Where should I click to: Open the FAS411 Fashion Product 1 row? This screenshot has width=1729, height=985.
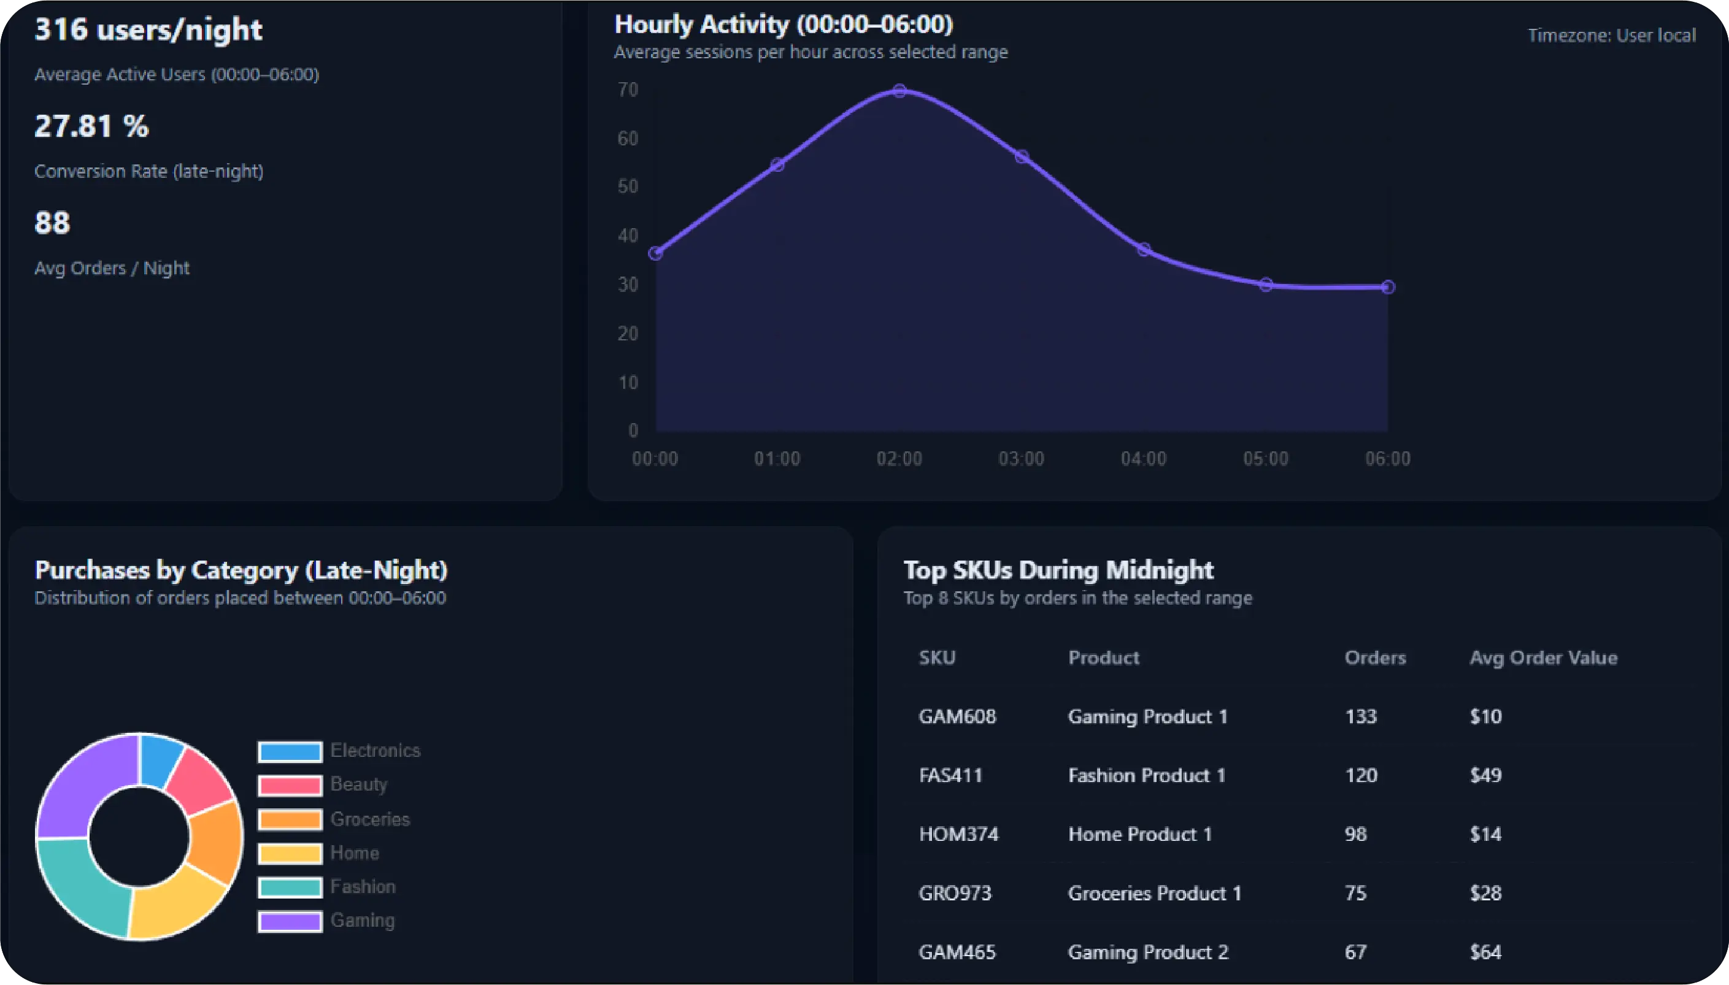[1146, 775]
